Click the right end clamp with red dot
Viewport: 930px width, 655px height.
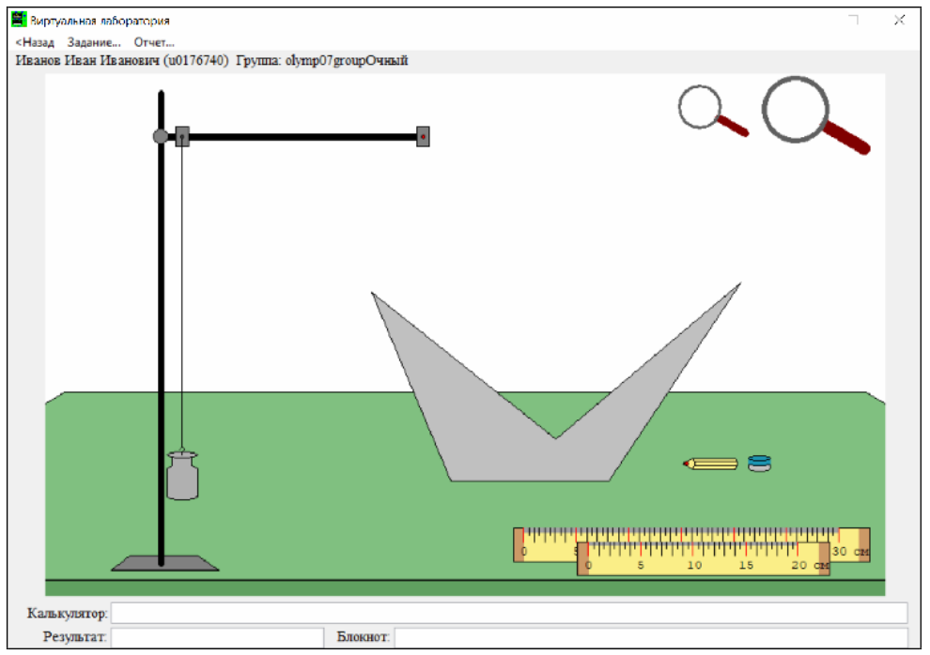click(x=423, y=137)
